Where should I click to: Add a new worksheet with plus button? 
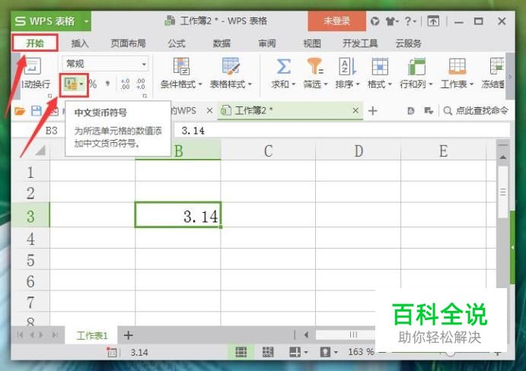[x=128, y=335]
